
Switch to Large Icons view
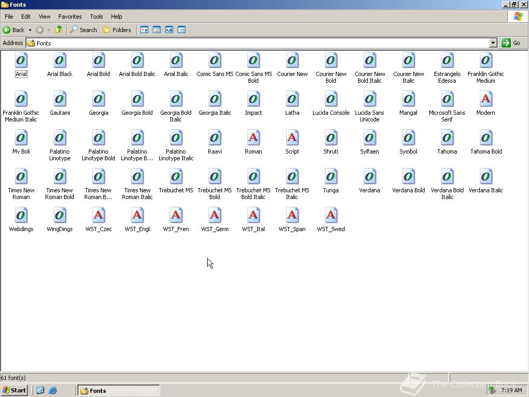145,30
